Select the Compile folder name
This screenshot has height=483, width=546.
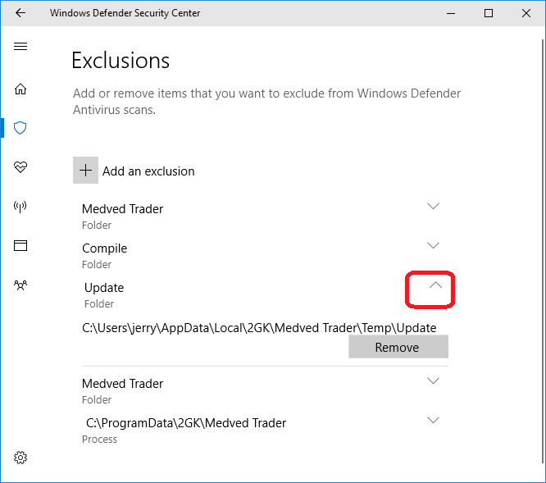click(104, 248)
